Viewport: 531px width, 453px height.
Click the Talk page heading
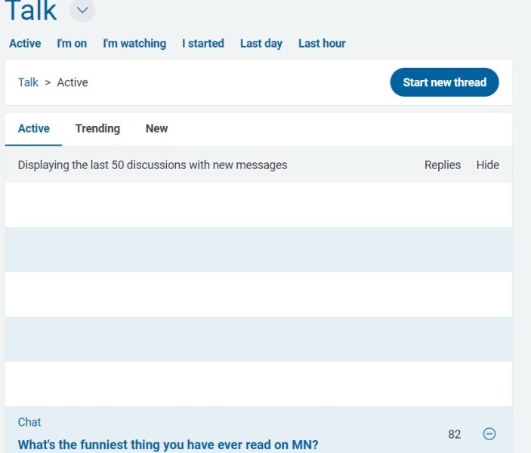click(31, 10)
